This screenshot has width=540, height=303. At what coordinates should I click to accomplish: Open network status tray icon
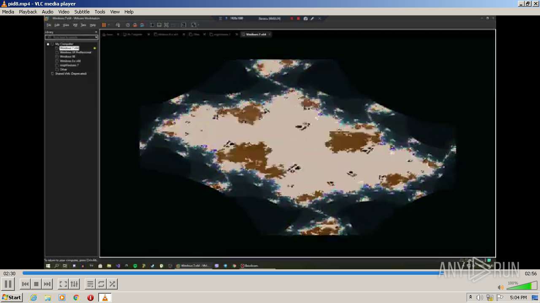(490, 298)
